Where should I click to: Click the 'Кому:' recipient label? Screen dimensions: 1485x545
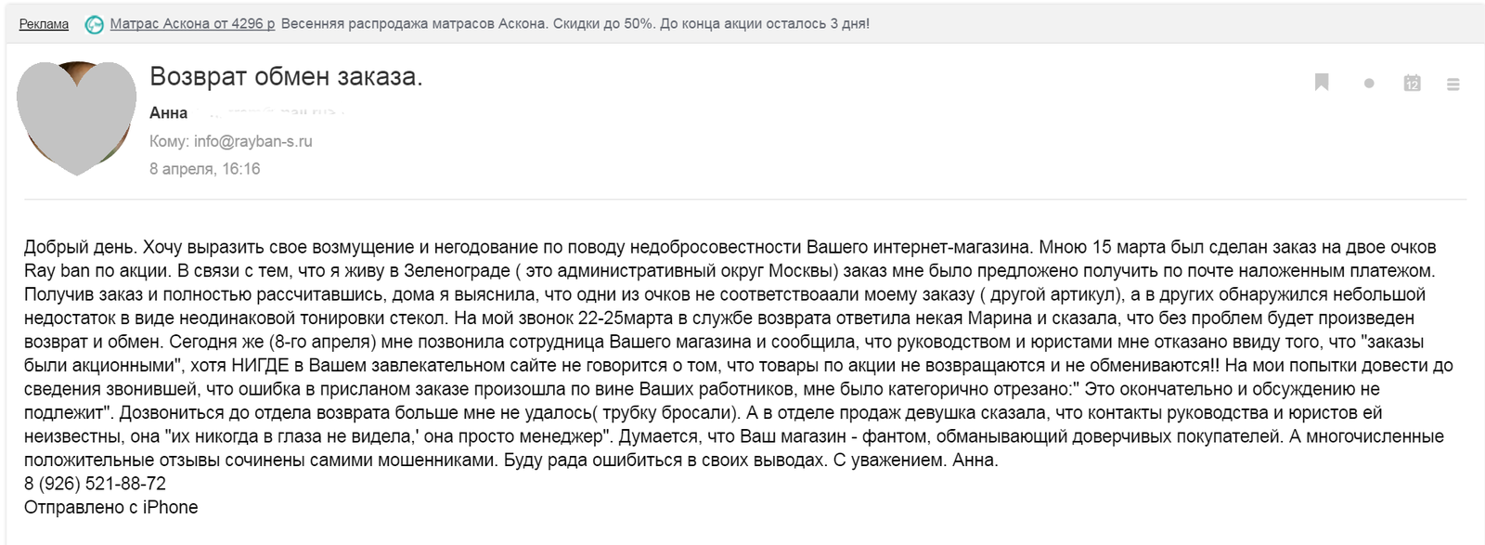[x=170, y=141]
